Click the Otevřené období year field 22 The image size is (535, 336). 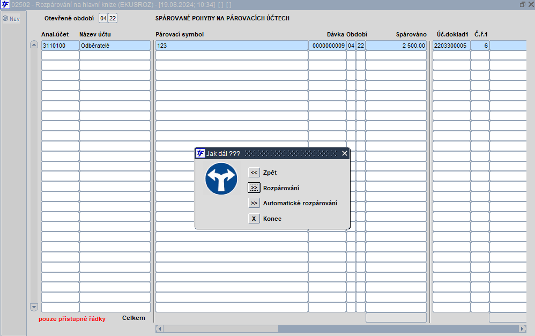113,18
